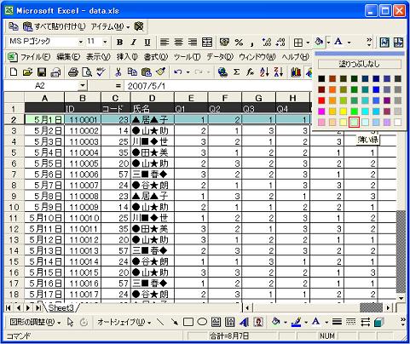This screenshot has height=344, width=410.
Task: Open the MS Pゴシック font name dropdown
Action: pyautogui.click(x=81, y=42)
